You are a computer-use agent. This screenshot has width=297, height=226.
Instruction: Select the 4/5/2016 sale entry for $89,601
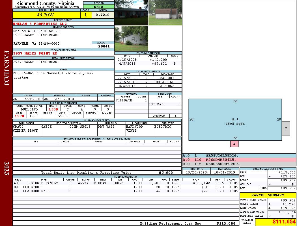pos(148,64)
